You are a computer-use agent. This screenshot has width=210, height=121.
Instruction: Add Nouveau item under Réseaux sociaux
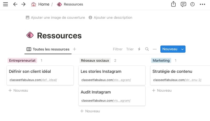point(90,111)
